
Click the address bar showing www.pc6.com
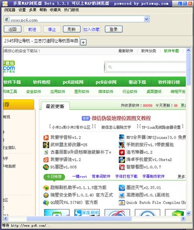tap(77, 19)
